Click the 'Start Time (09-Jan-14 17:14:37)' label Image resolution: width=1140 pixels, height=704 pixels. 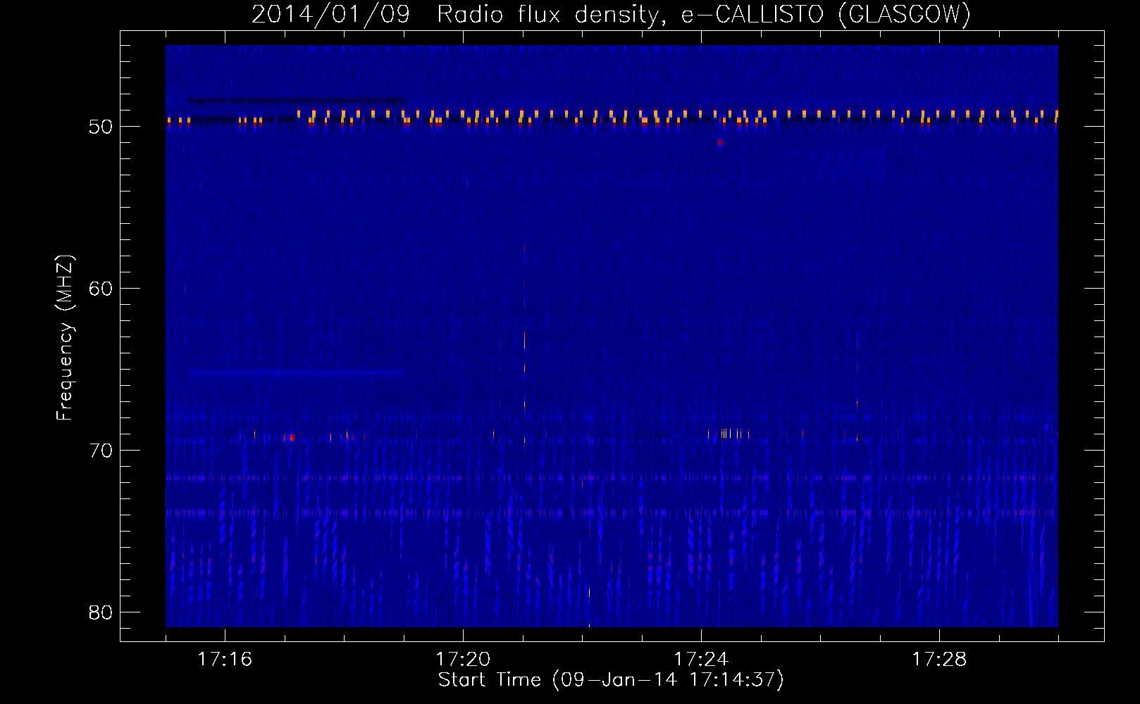pyautogui.click(x=611, y=680)
